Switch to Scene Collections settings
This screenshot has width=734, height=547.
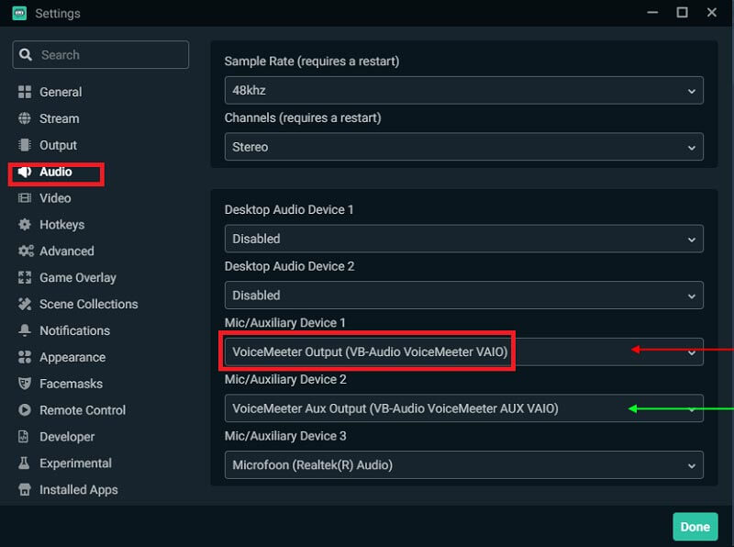coord(88,304)
